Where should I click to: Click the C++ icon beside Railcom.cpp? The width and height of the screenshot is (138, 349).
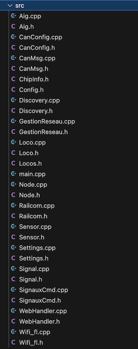[13, 205]
